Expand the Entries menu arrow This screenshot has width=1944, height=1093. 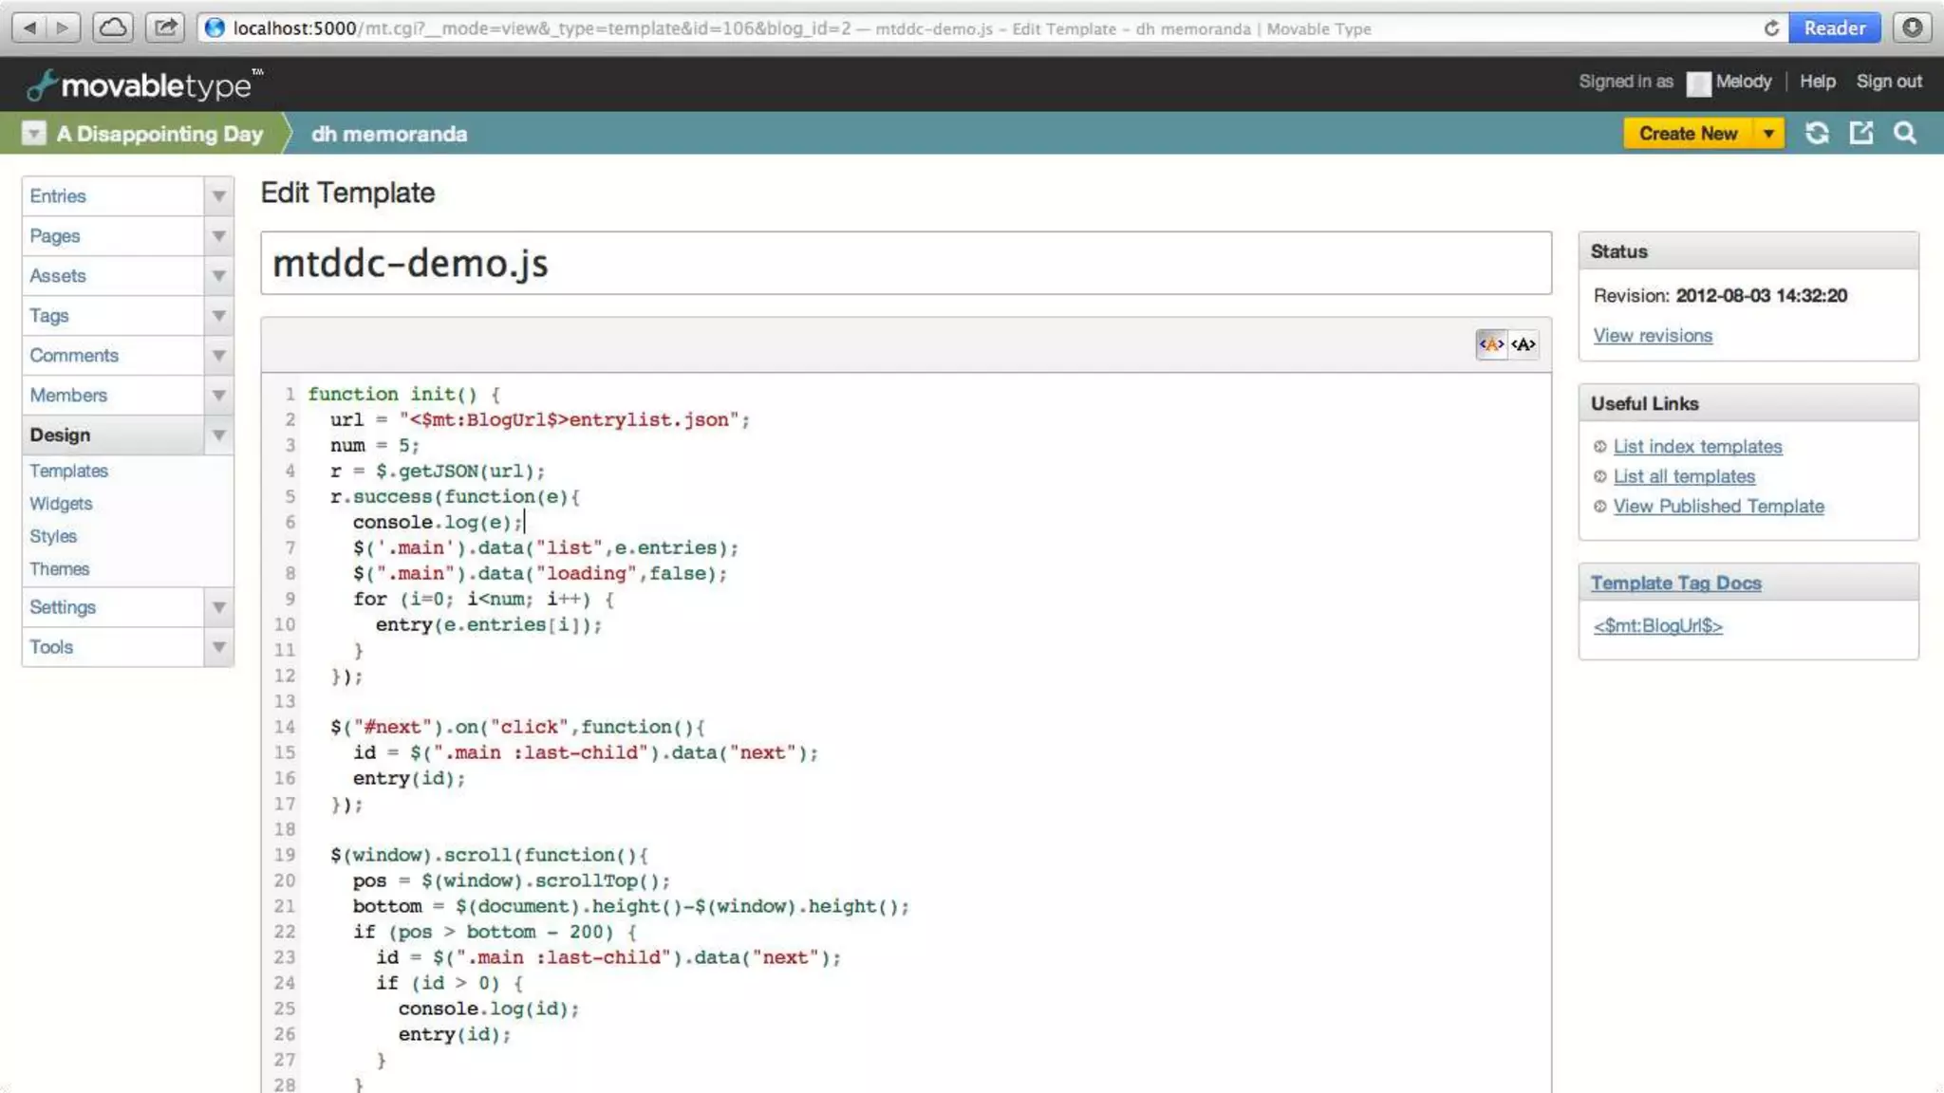click(218, 195)
